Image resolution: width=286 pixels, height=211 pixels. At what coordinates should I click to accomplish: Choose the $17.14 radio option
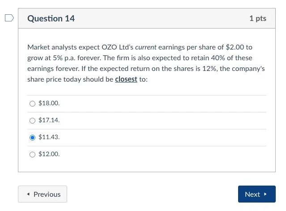pos(32,120)
